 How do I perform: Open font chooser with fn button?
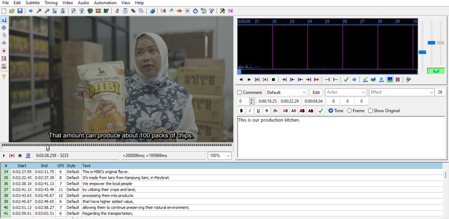(x=275, y=111)
